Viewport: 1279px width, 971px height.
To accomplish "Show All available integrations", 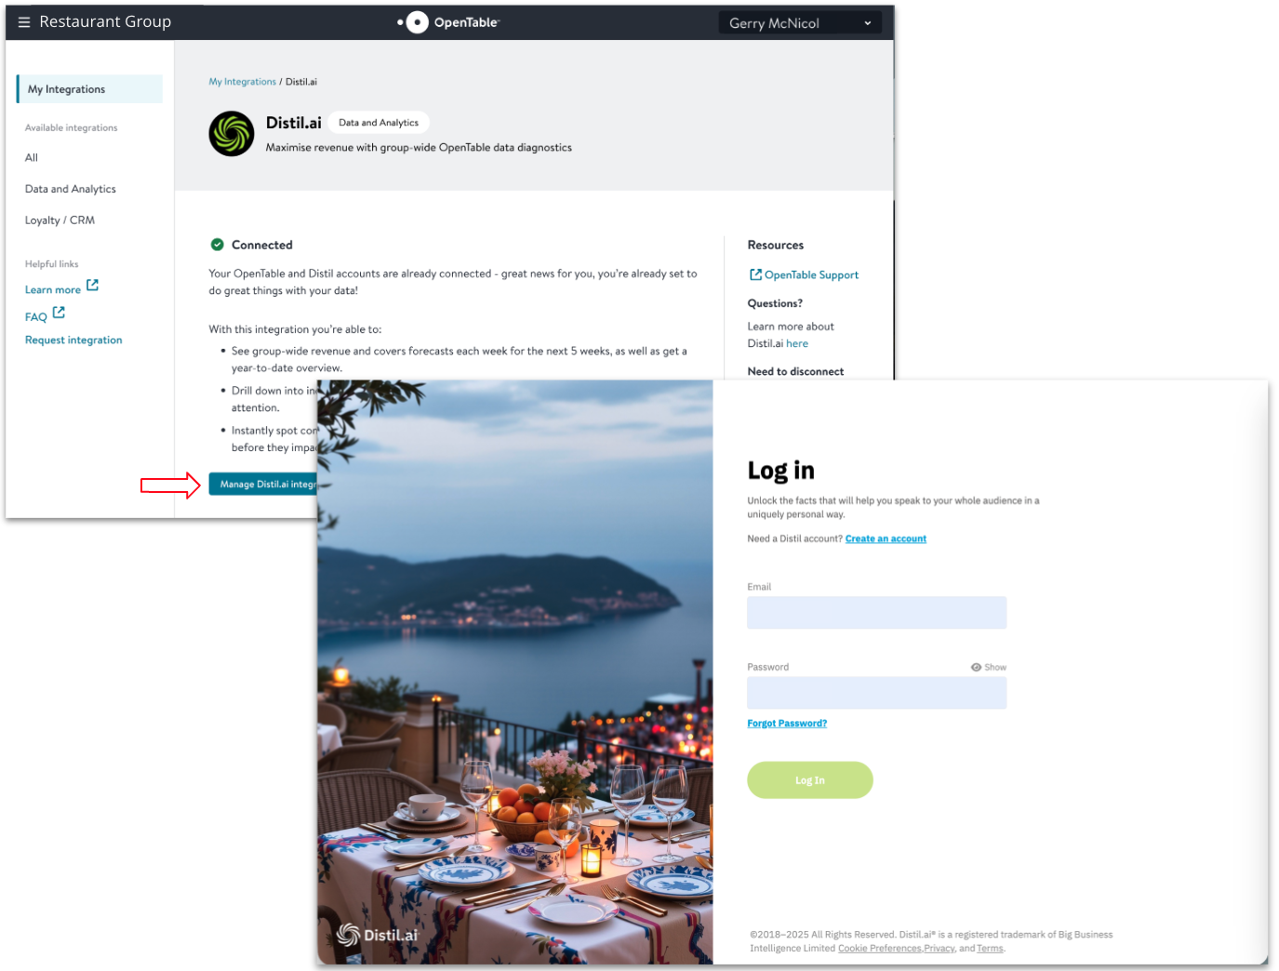I will click(32, 158).
